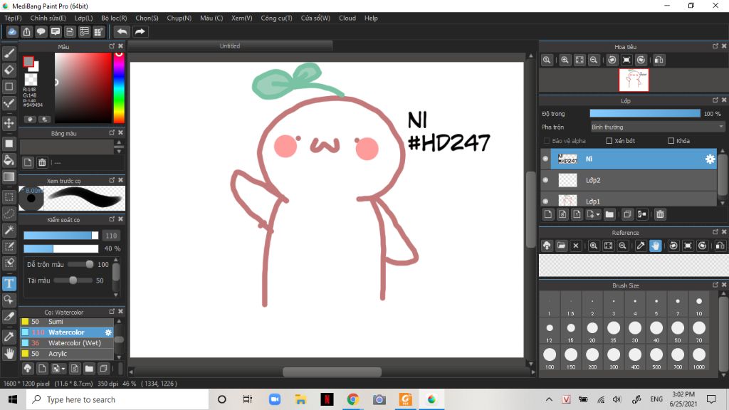
Task: Switch to the Untitled canvas tab
Action: point(230,46)
